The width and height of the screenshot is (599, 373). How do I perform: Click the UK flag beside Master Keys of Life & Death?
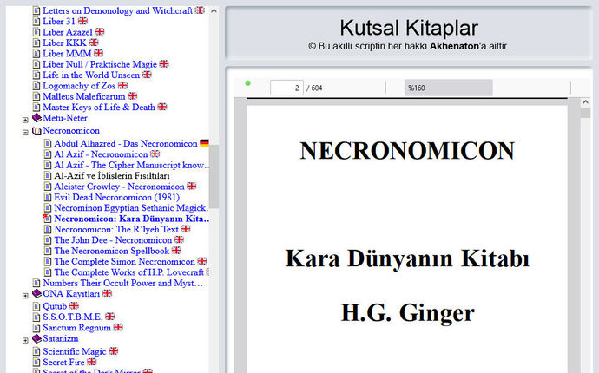(x=162, y=107)
